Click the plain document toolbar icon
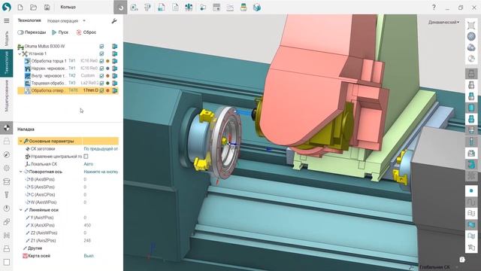 click(x=175, y=8)
